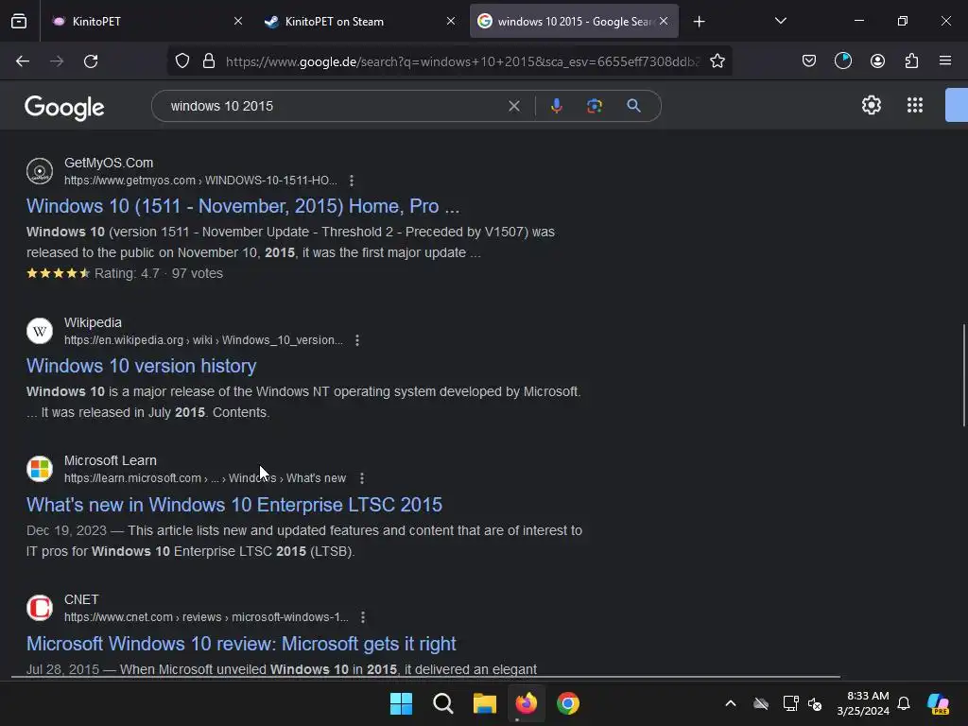Switch to the KinitoPET tab
This screenshot has width=968, height=726.
tap(147, 22)
